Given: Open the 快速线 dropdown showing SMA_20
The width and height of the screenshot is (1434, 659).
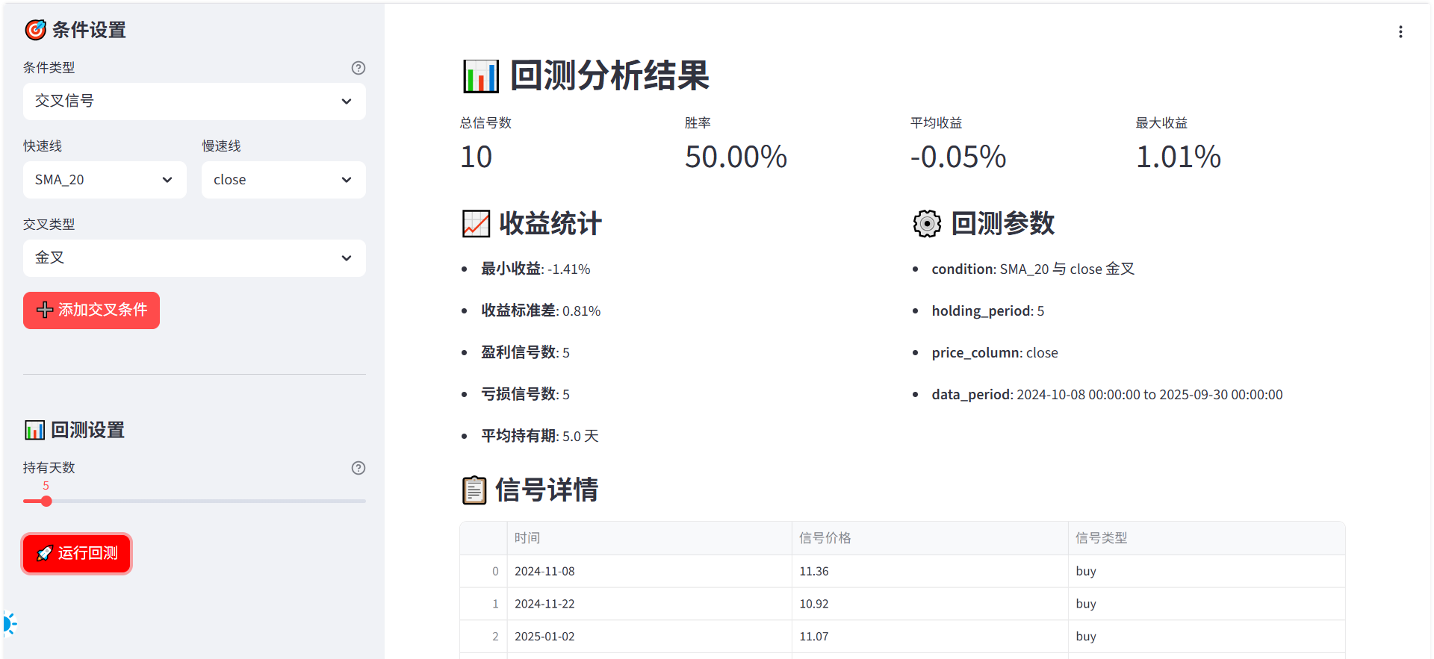Looking at the screenshot, I should click(x=105, y=180).
